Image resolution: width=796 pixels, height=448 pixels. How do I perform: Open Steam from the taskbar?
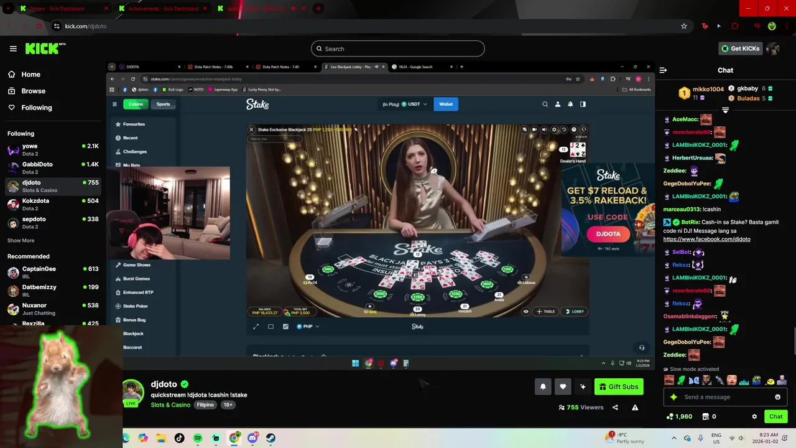[x=270, y=438]
